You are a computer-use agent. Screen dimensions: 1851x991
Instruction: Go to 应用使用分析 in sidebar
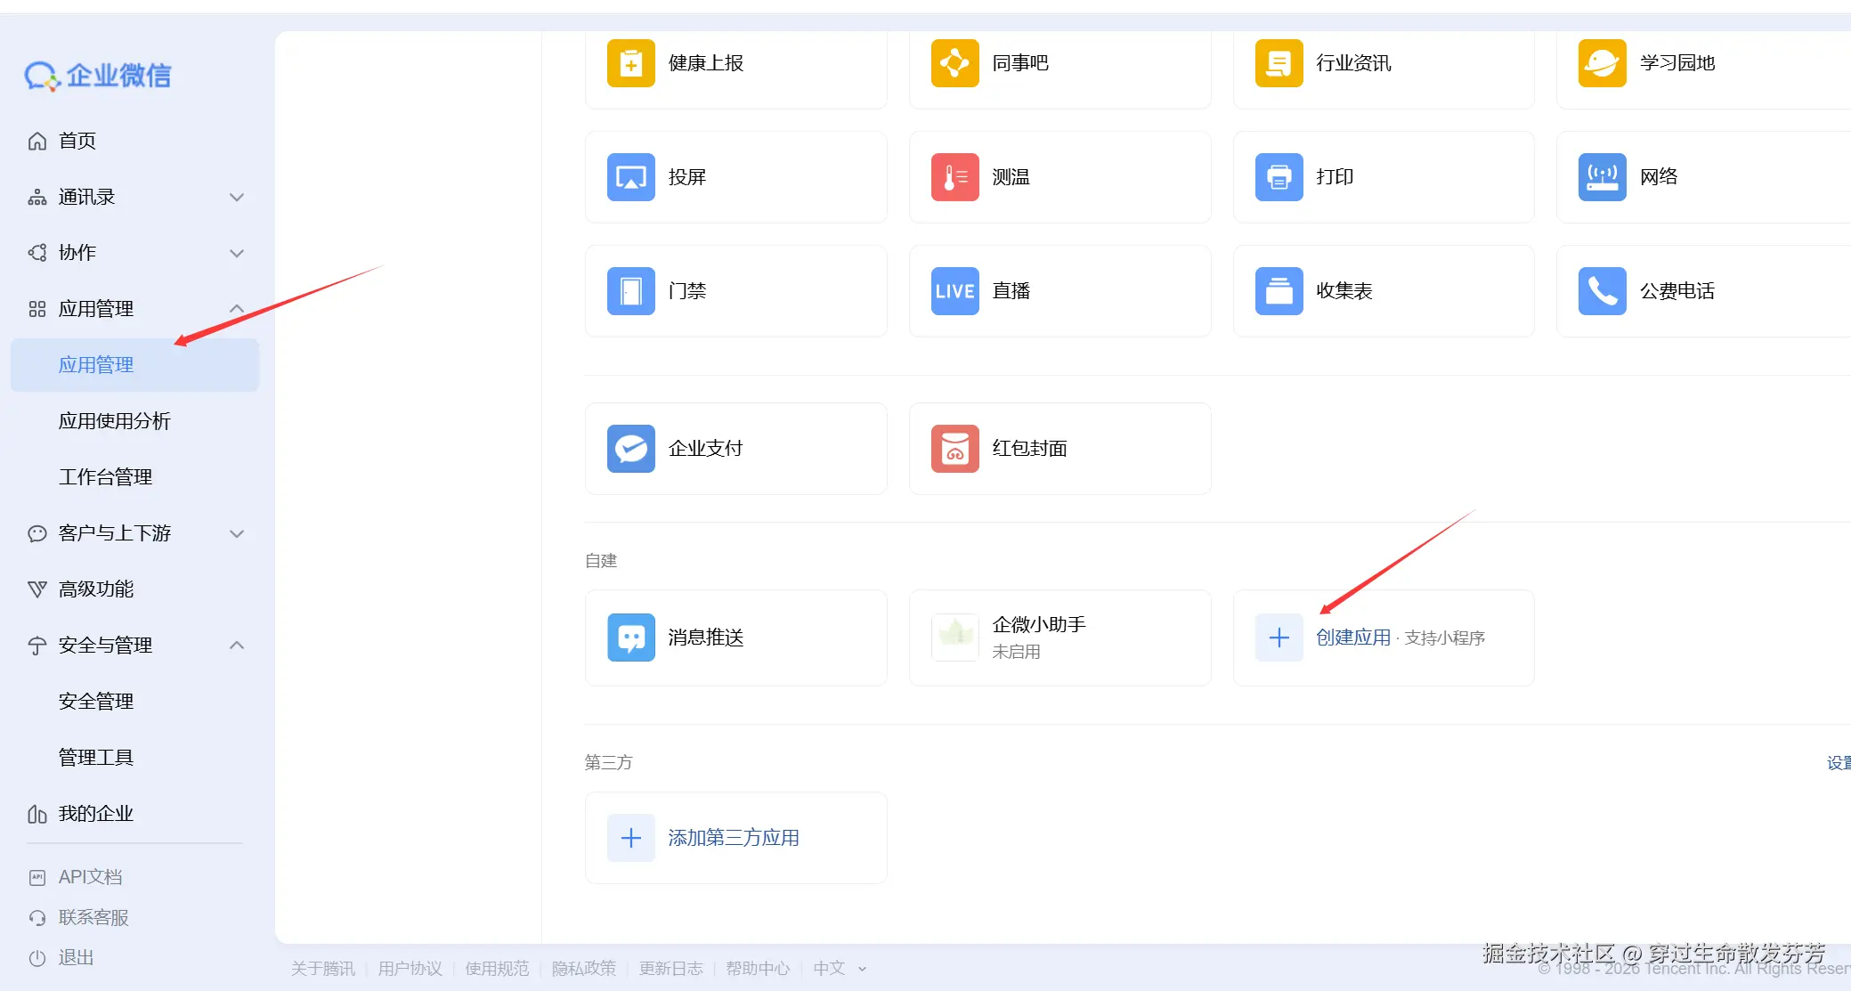(114, 421)
